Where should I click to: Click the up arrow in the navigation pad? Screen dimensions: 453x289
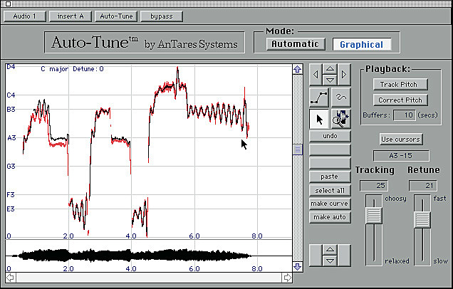point(330,69)
